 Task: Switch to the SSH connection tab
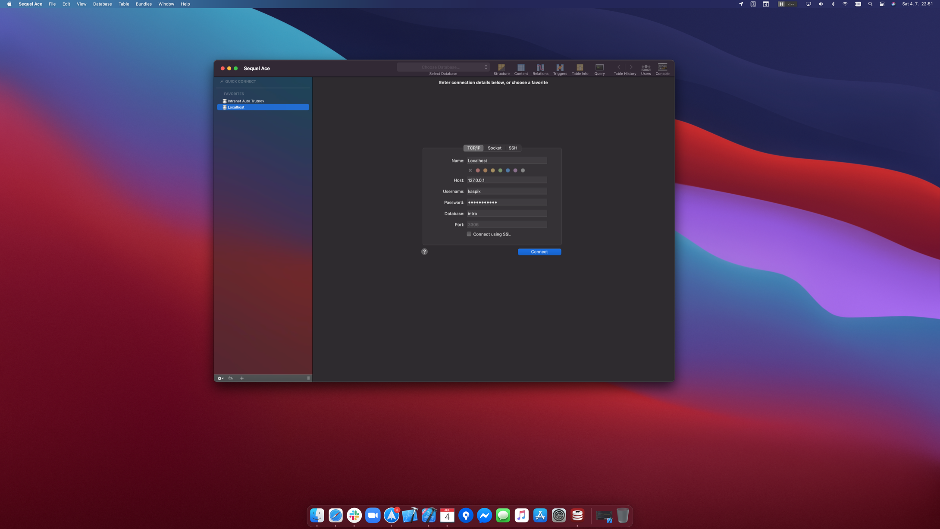tap(513, 148)
